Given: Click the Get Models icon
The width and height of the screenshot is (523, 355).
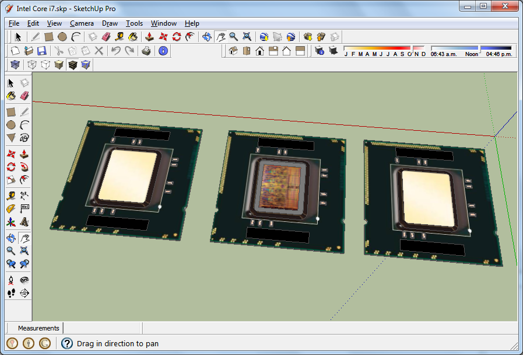Looking at the screenshot, I should coord(307,37).
